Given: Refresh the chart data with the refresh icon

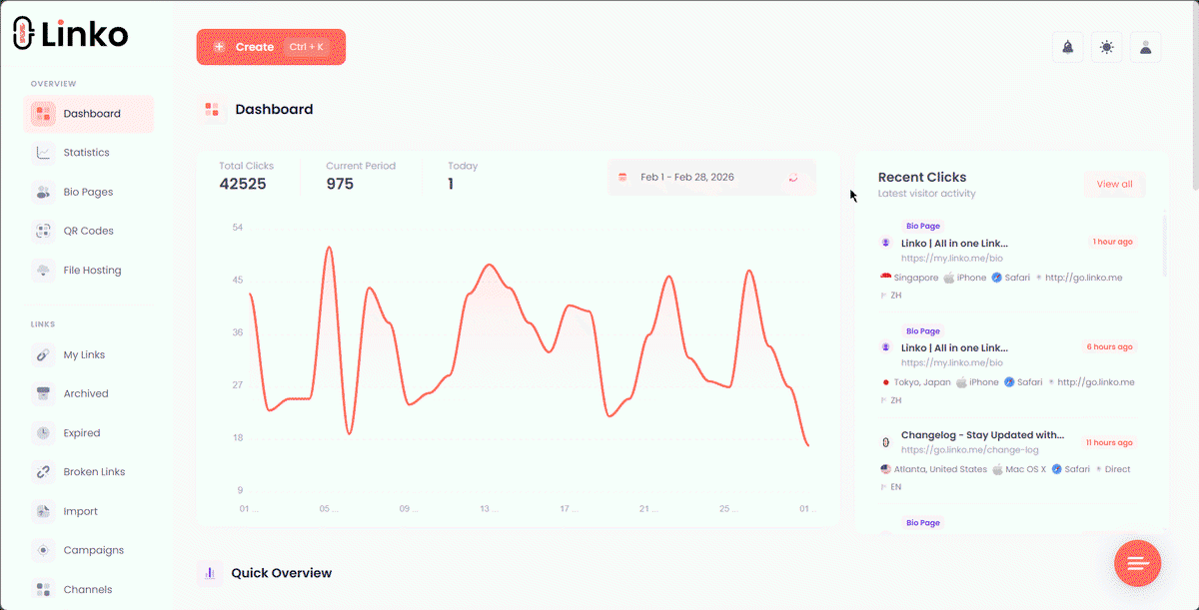Looking at the screenshot, I should click(x=793, y=177).
